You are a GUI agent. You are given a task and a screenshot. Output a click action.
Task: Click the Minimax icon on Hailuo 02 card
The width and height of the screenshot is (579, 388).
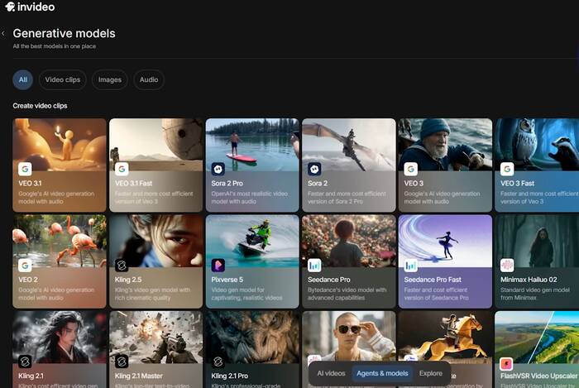[507, 266]
